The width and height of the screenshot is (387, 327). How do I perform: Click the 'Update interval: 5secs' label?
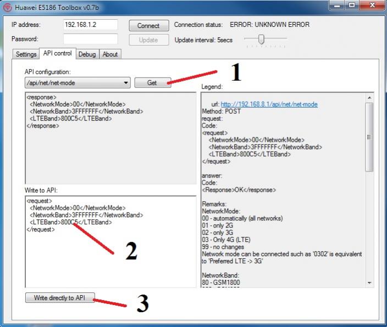203,40
